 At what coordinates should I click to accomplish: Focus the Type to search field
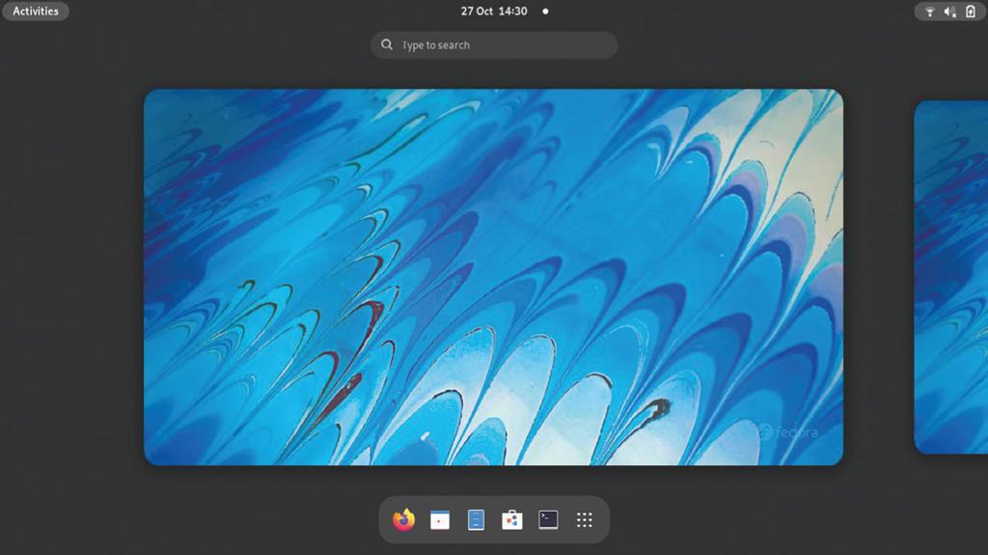[x=494, y=44]
